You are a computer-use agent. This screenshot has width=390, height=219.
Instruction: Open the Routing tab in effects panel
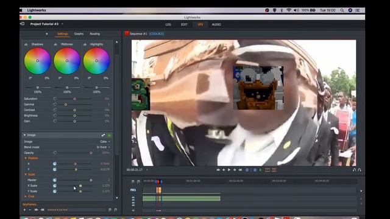(94, 34)
